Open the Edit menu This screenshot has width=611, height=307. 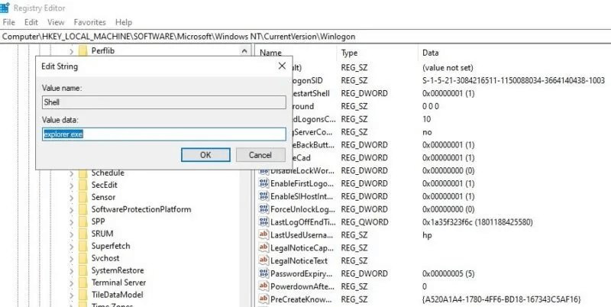31,22
